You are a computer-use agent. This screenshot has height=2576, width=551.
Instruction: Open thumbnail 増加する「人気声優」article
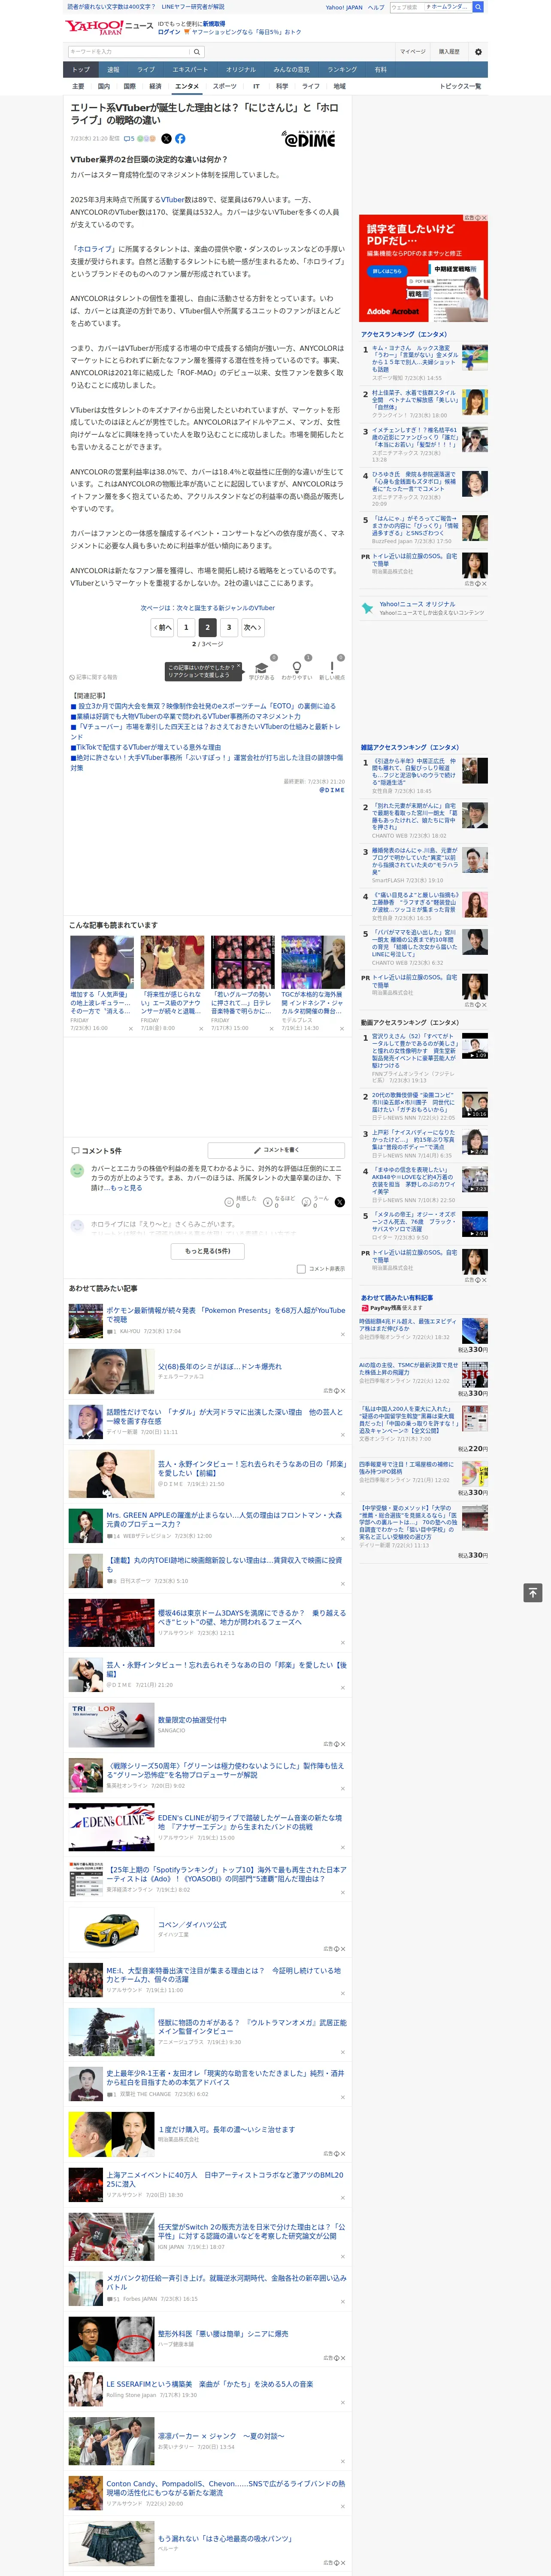pos(102,962)
